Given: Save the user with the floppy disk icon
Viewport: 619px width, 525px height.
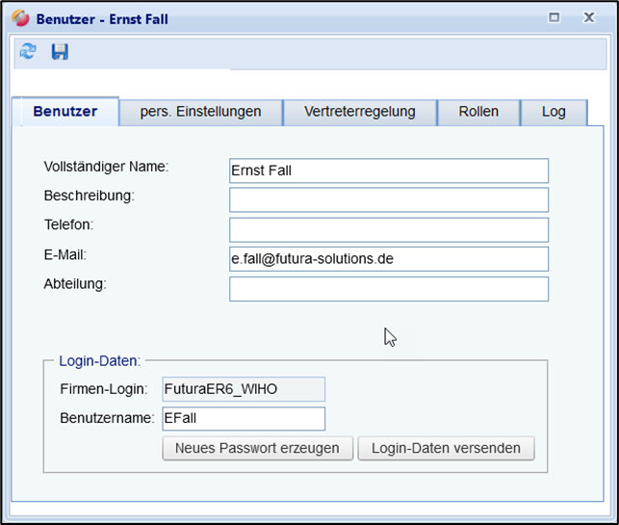Looking at the screenshot, I should [x=60, y=52].
